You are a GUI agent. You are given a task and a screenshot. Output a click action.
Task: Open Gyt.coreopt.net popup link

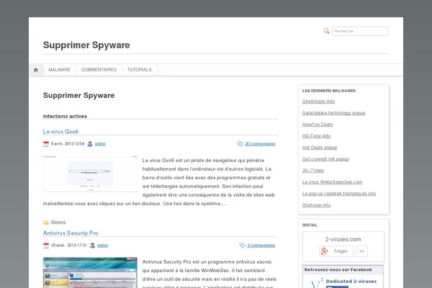coord(325,159)
